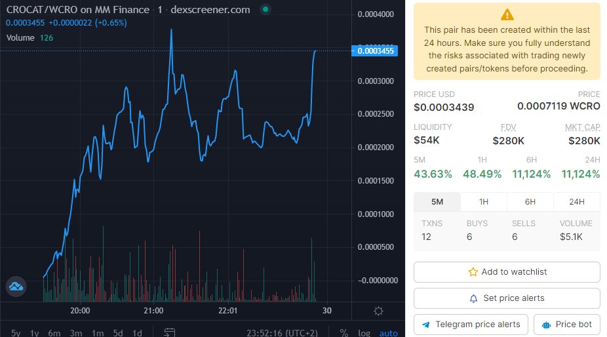
Task: Select the 3m time range
Action: (x=76, y=333)
